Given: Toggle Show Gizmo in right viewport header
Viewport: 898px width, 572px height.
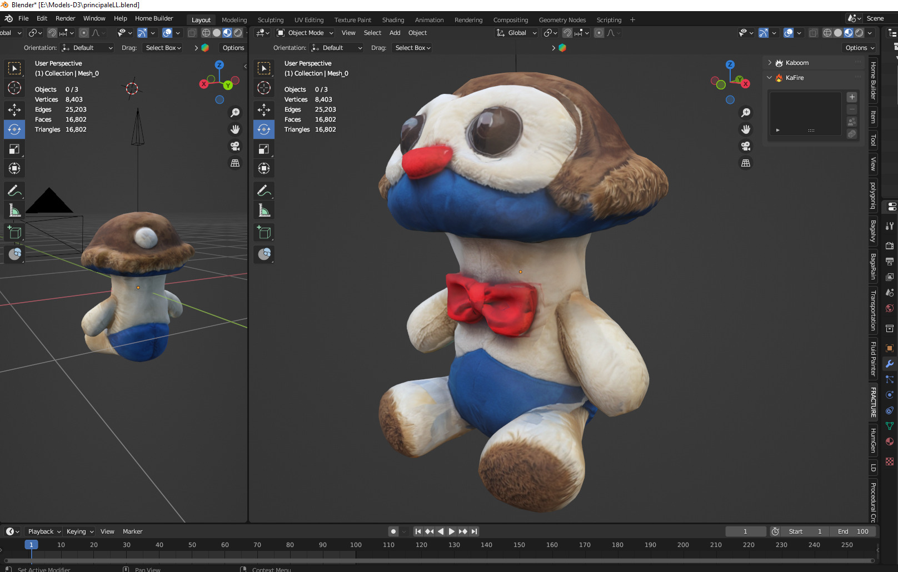Looking at the screenshot, I should 764,33.
